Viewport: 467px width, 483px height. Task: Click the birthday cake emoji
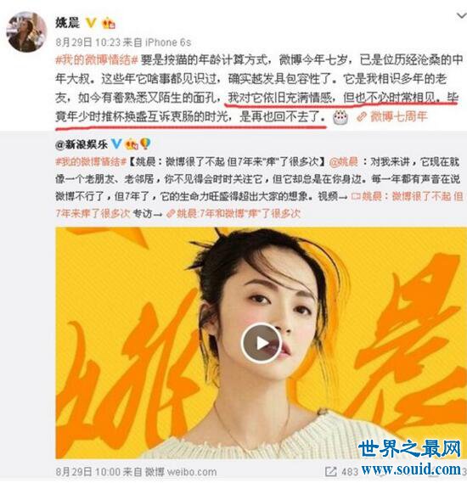(340, 117)
